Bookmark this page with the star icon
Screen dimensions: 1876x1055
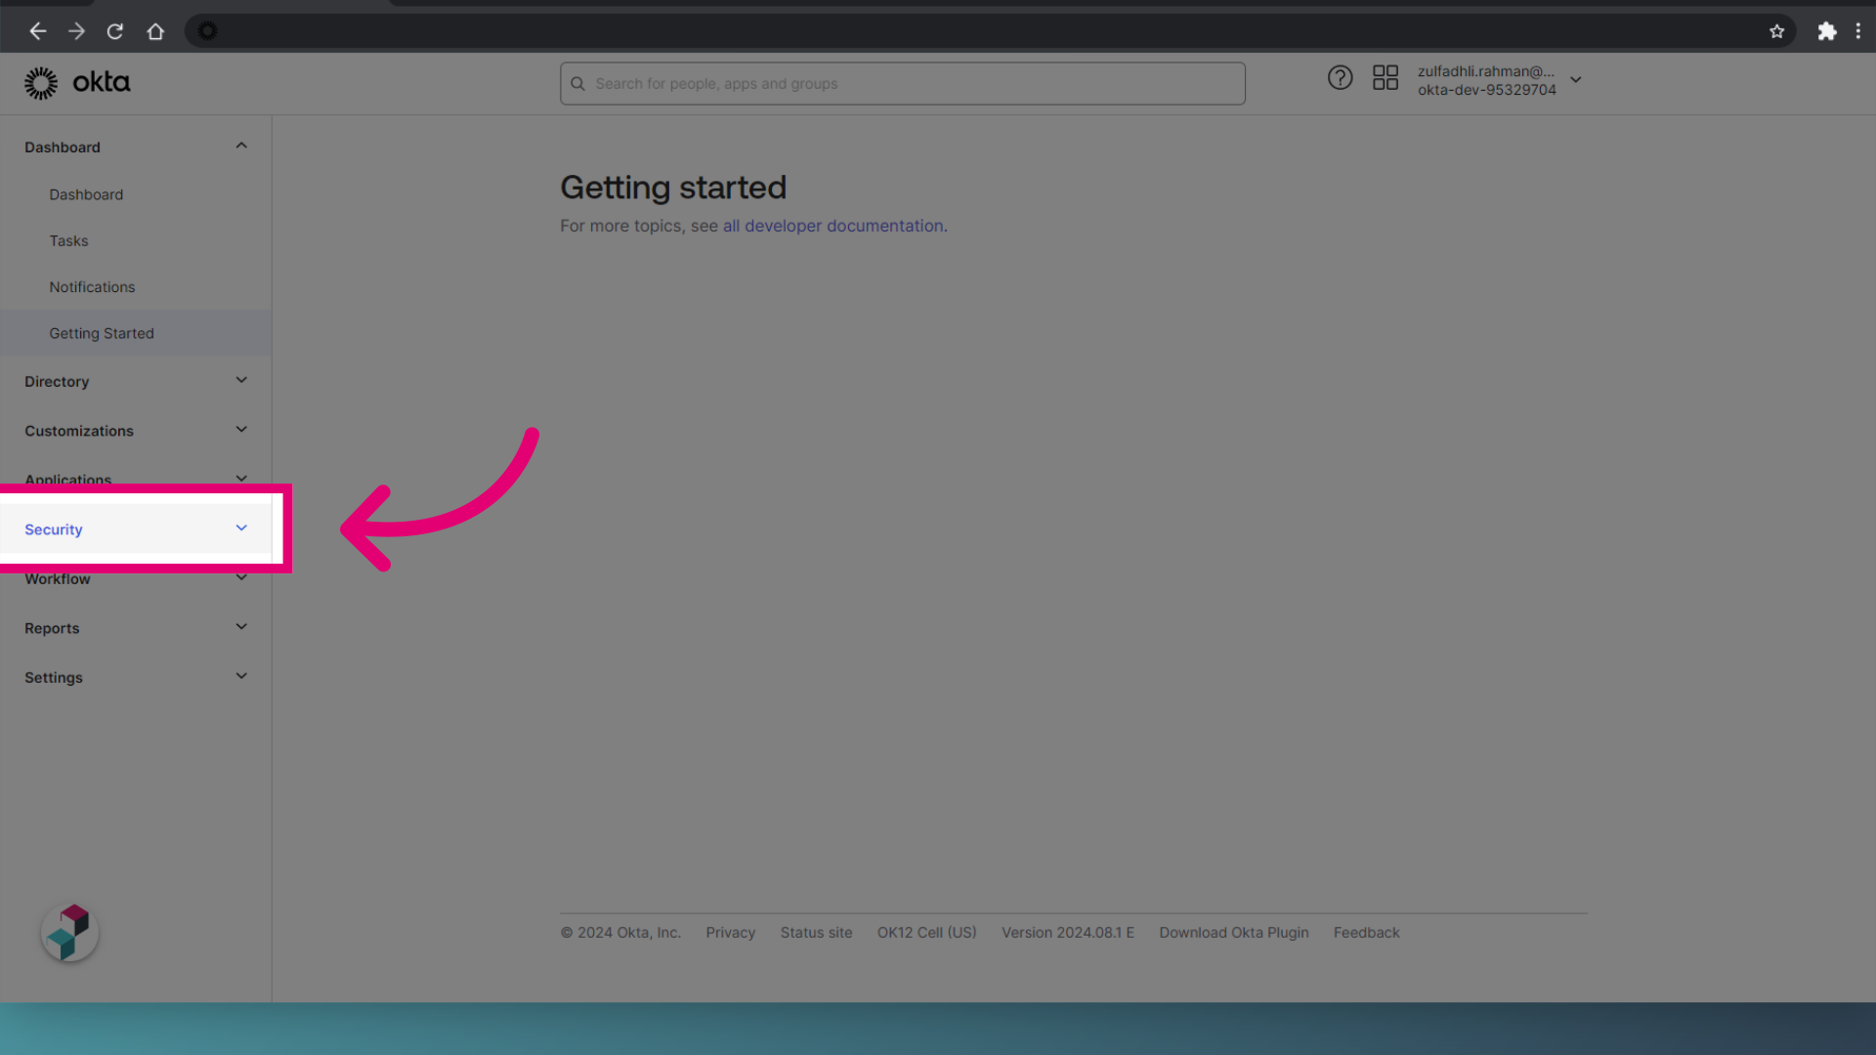[x=1776, y=31]
